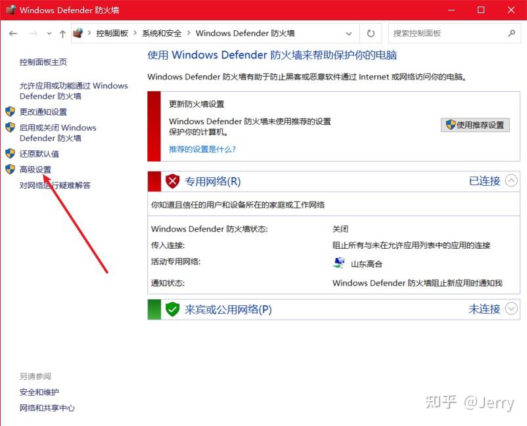Screen dimensions: 527x426
Task: Click the 已连接 status text
Action: [x=485, y=181]
